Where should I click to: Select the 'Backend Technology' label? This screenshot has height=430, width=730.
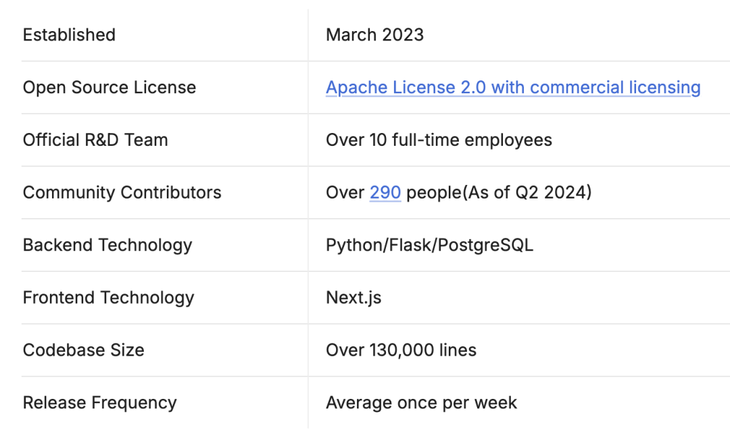107,245
